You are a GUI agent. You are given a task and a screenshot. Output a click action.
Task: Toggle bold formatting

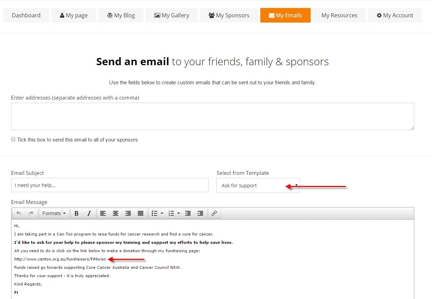point(76,213)
